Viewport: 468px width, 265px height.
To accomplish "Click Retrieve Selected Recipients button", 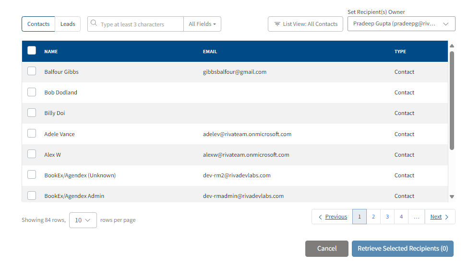I will tap(402, 249).
